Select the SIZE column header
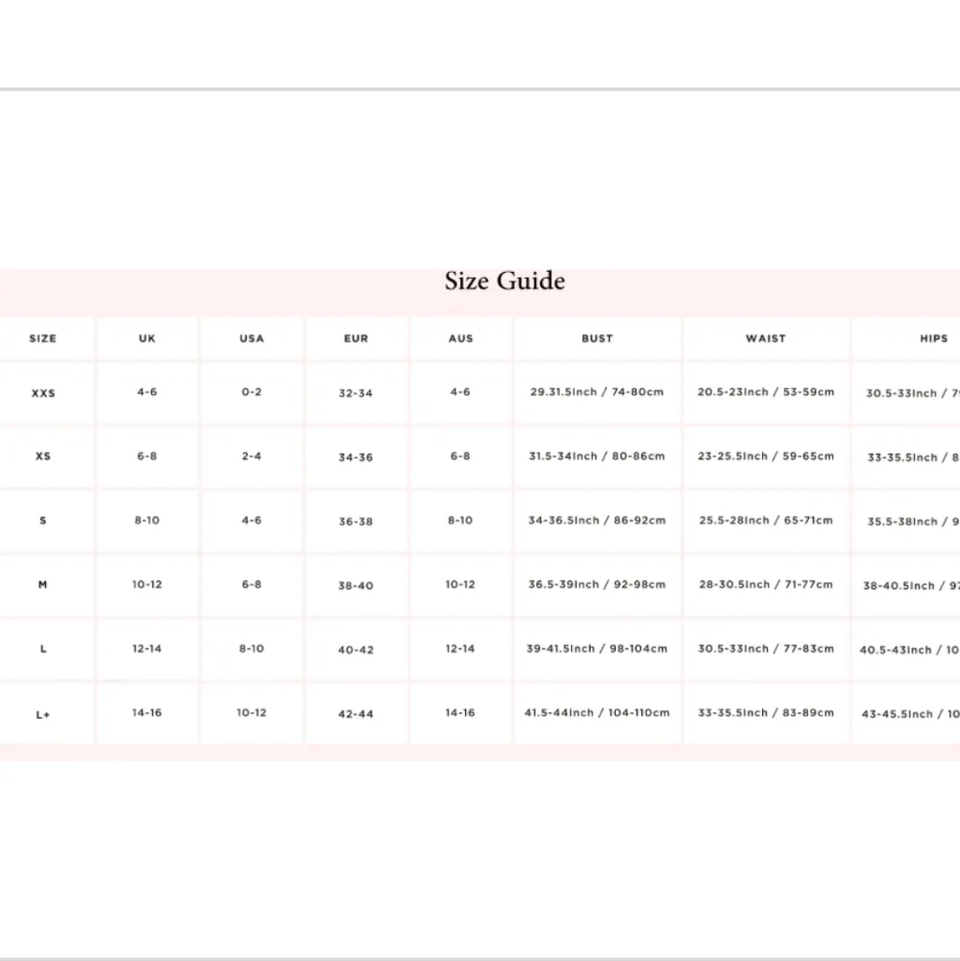The image size is (960, 961). point(43,338)
